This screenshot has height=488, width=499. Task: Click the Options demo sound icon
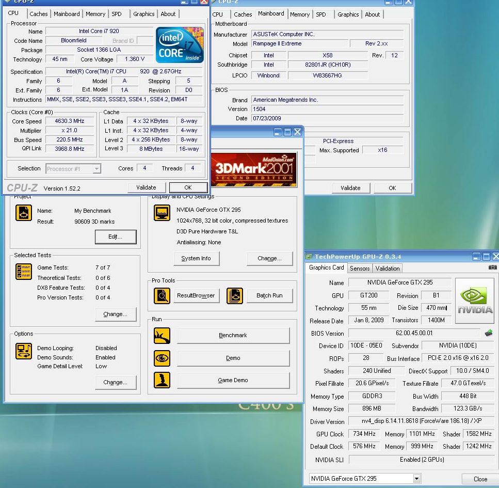[x=24, y=351]
